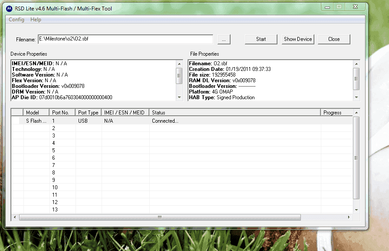Click the Port Type column header
This screenshot has height=251, width=389.
88,113
